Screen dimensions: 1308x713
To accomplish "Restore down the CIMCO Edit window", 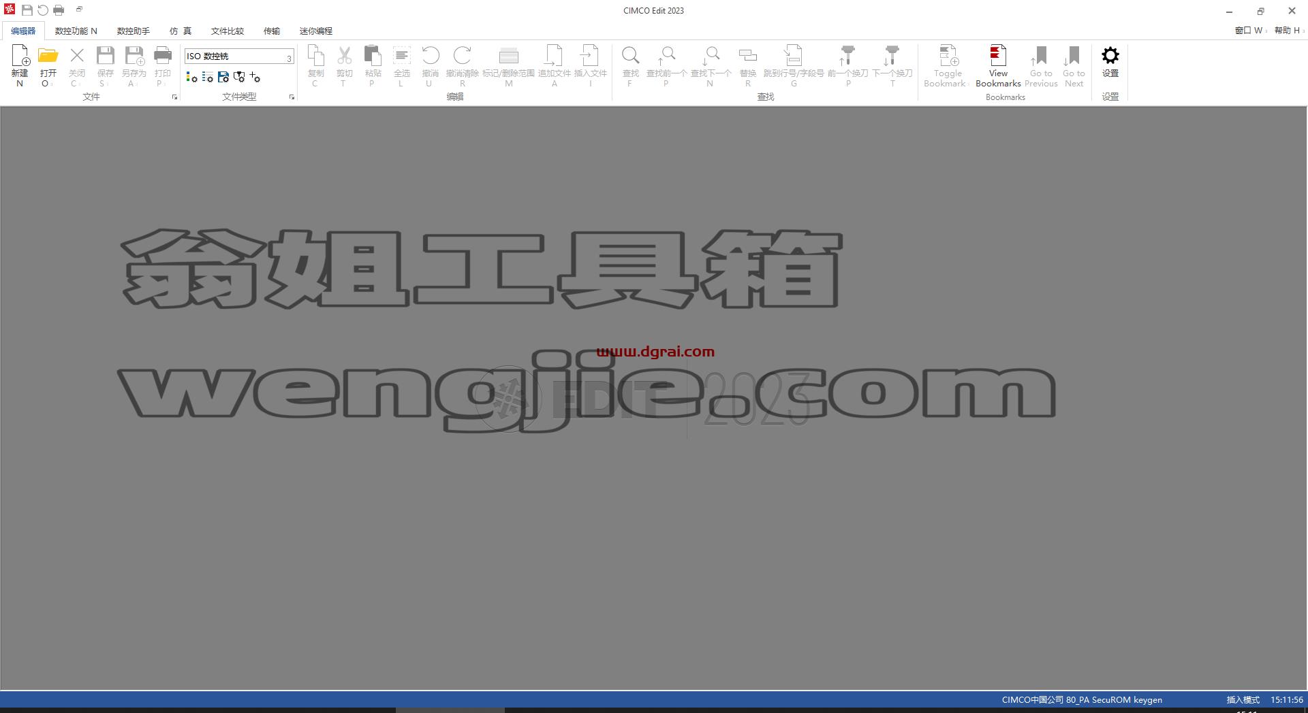I will point(1261,11).
